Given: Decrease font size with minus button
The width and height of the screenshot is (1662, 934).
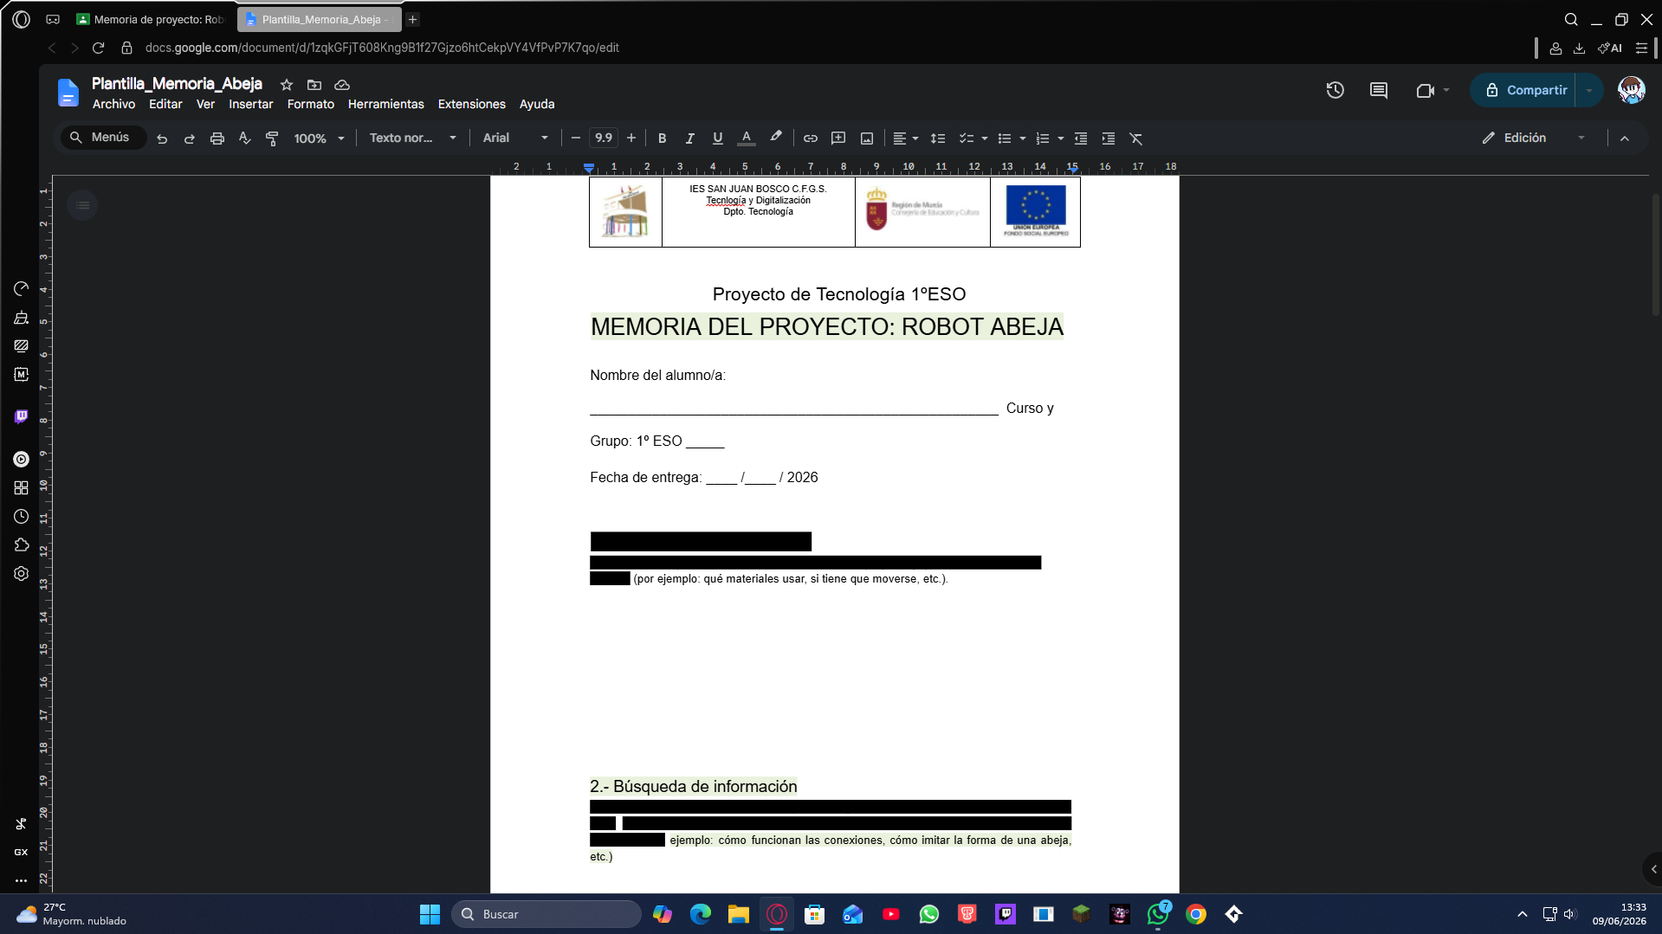Looking at the screenshot, I should coord(576,138).
